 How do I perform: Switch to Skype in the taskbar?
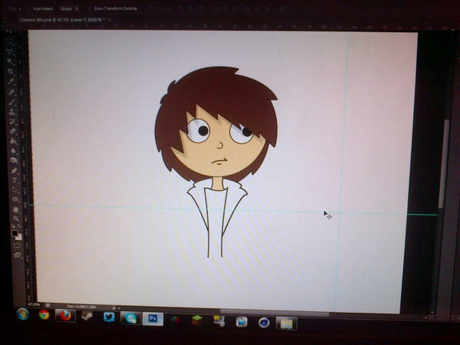(x=130, y=318)
